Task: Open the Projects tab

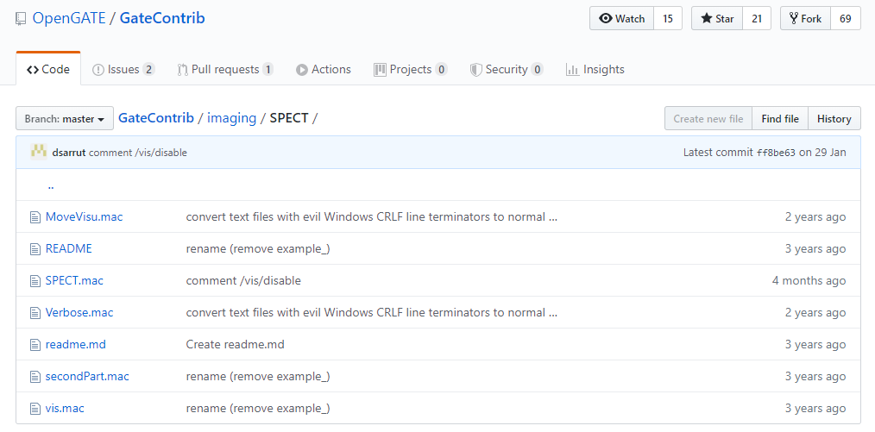Action: 410,69
